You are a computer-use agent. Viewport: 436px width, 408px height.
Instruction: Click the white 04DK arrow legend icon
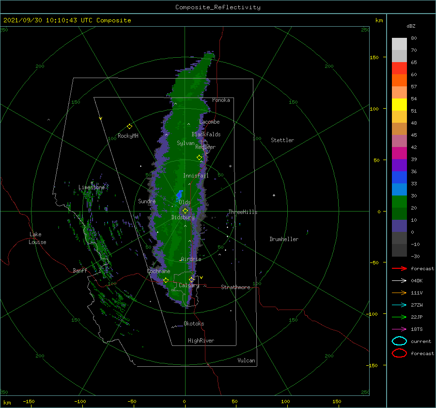tap(399, 281)
